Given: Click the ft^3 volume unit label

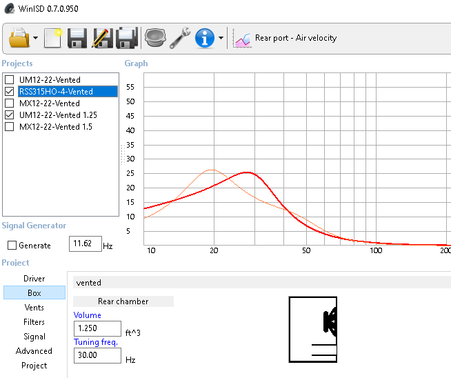Looking at the screenshot, I should 133,333.
